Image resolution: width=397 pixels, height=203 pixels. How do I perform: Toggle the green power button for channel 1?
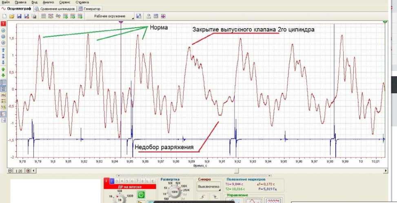tap(141, 194)
